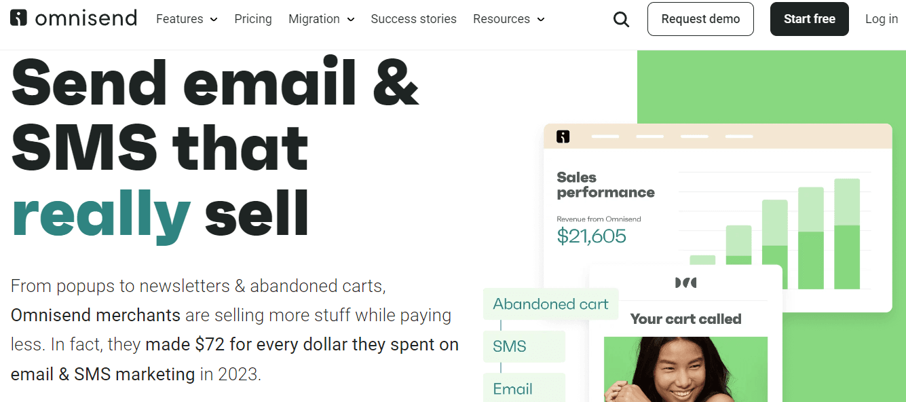Image resolution: width=906 pixels, height=402 pixels.
Task: Click the Log in link
Action: [x=881, y=19]
